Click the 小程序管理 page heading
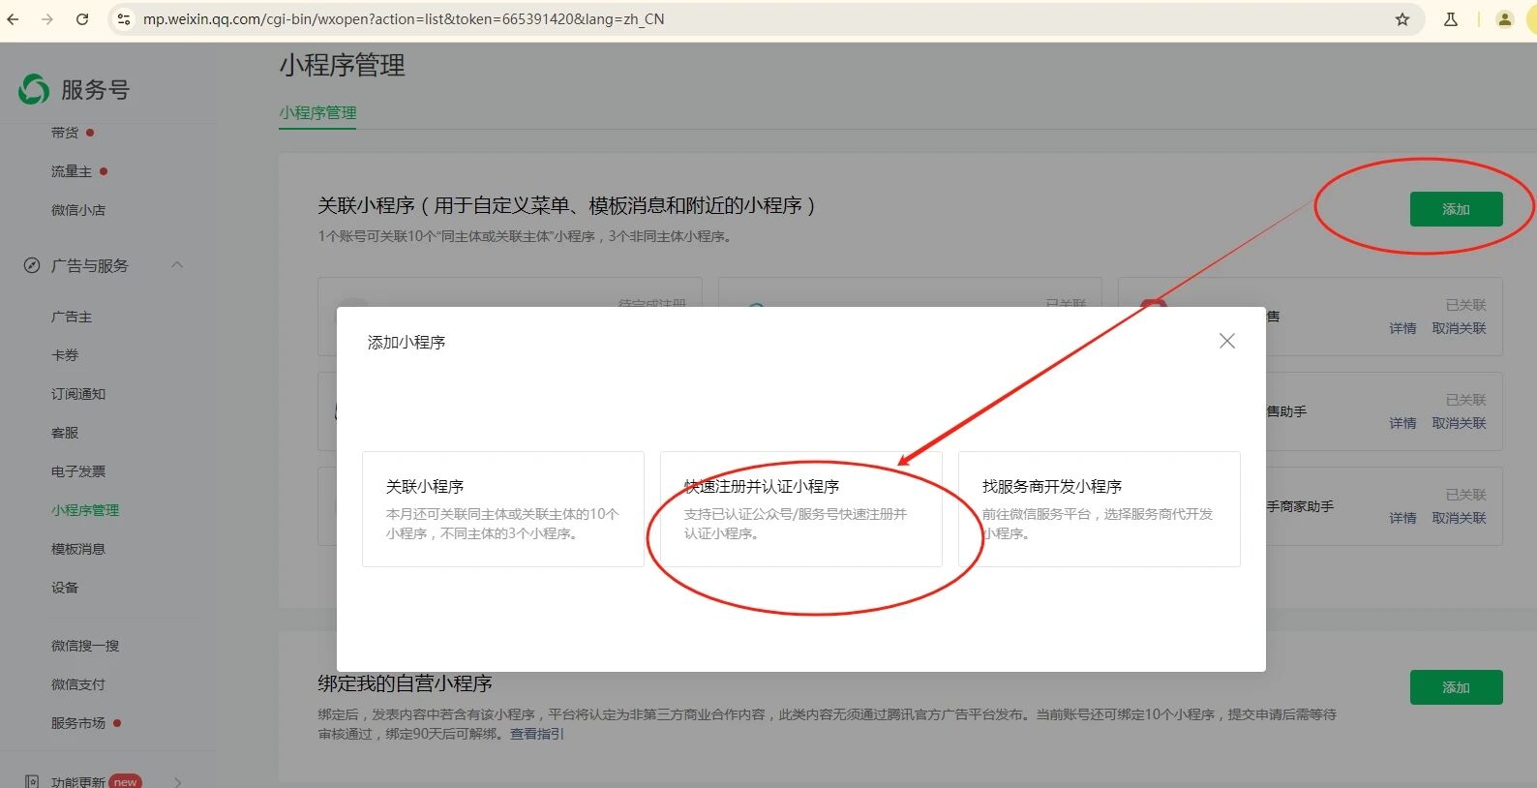 pos(343,66)
